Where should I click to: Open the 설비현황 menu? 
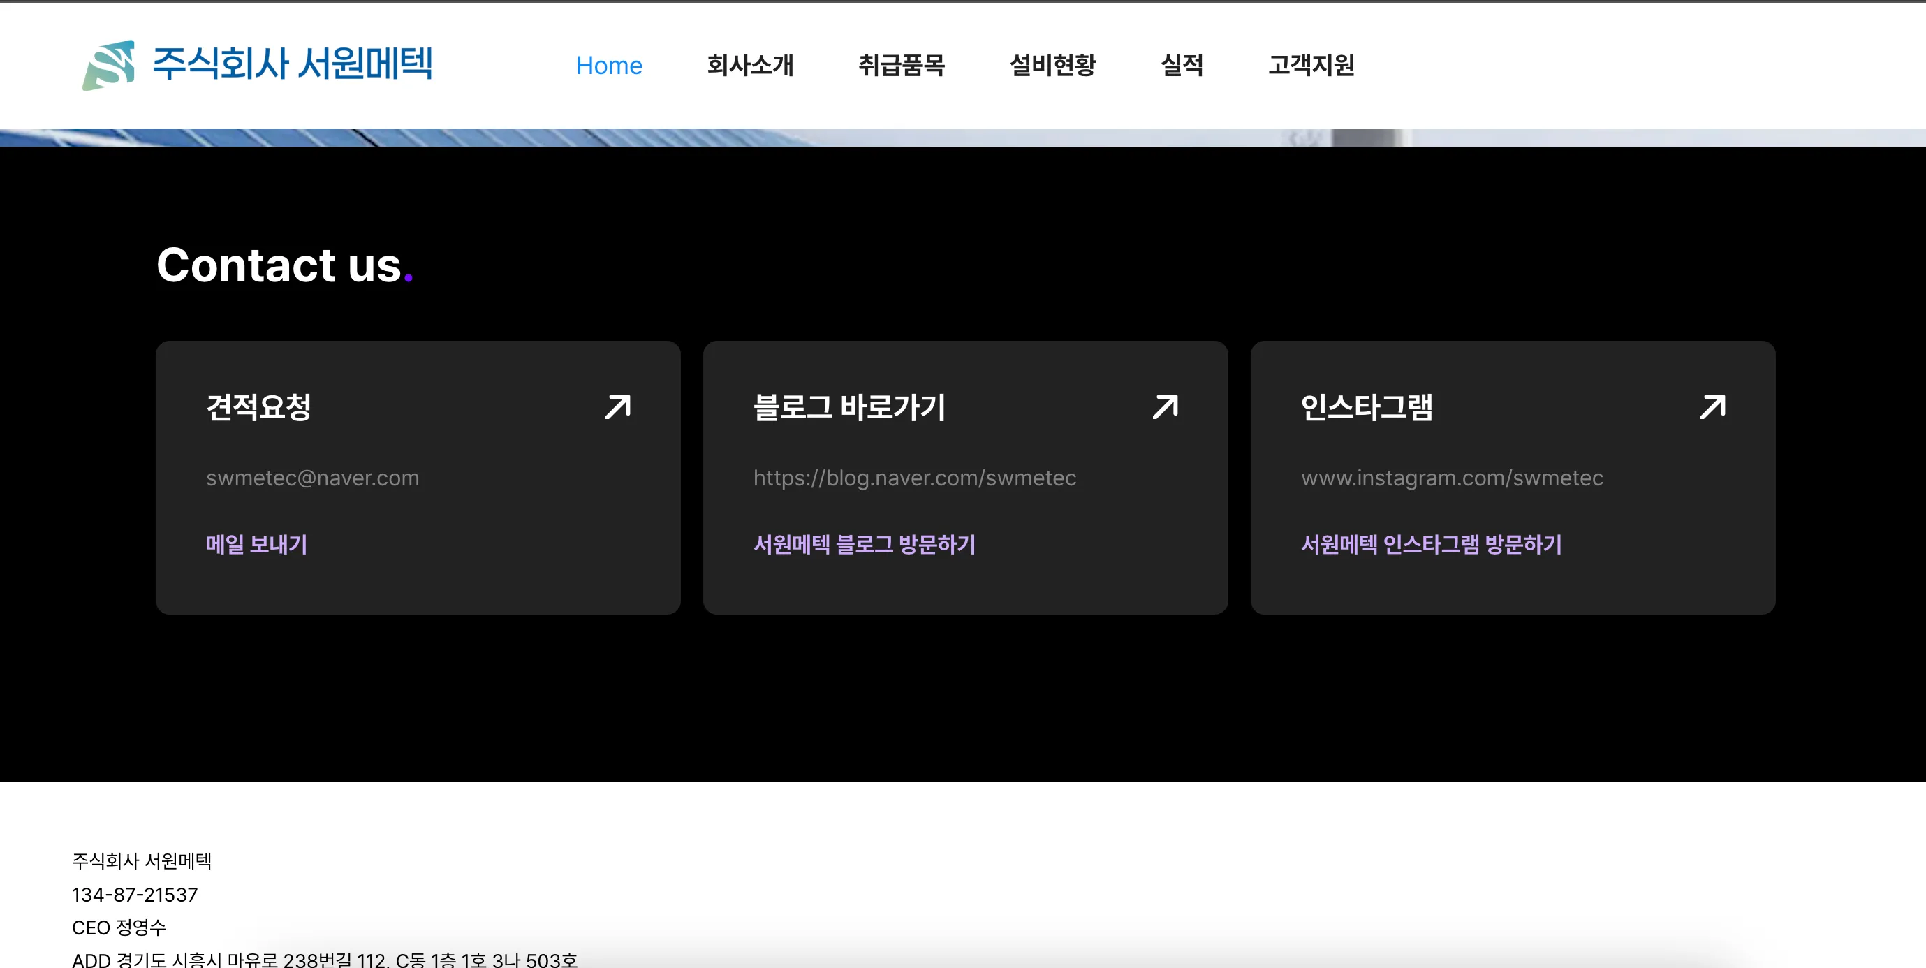pos(1052,65)
